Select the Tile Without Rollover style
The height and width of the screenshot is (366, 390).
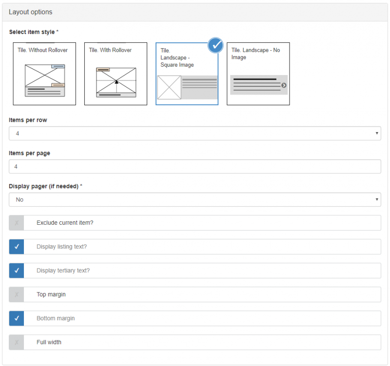(44, 74)
